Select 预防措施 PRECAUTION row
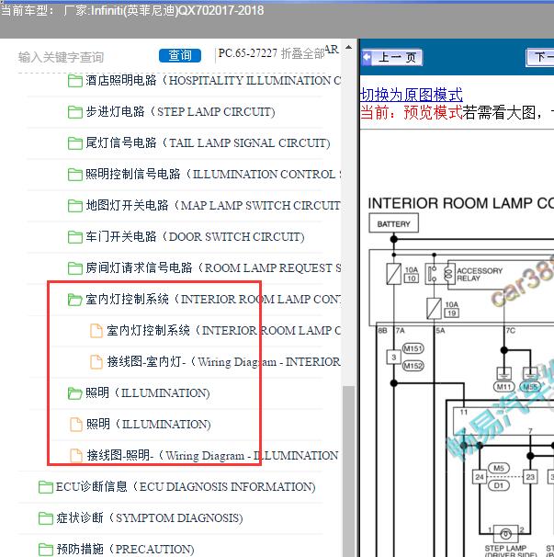 coord(125,550)
